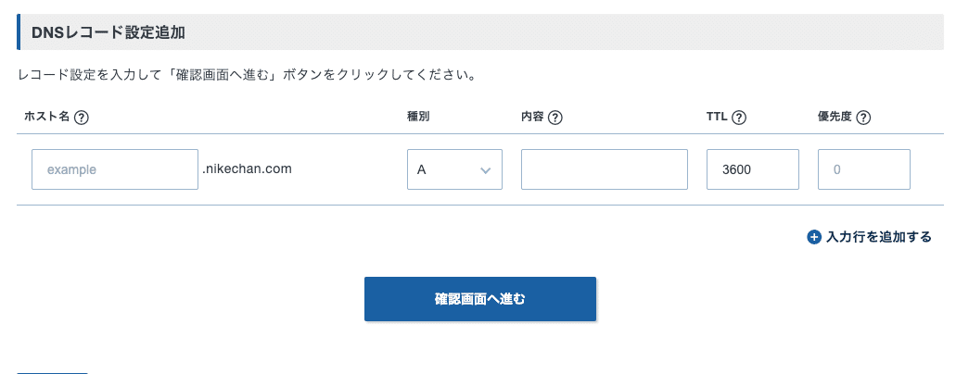Open the TTL help question-mark icon
Viewport: 956px width, 374px height.
pyautogui.click(x=740, y=118)
